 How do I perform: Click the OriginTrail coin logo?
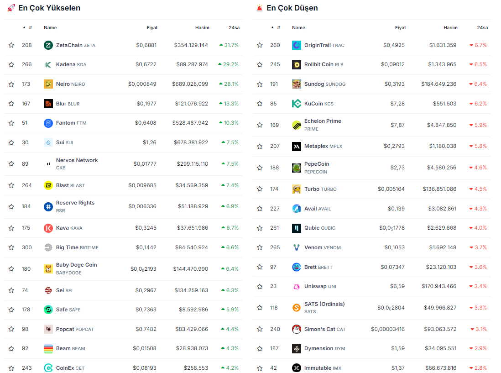click(x=296, y=45)
